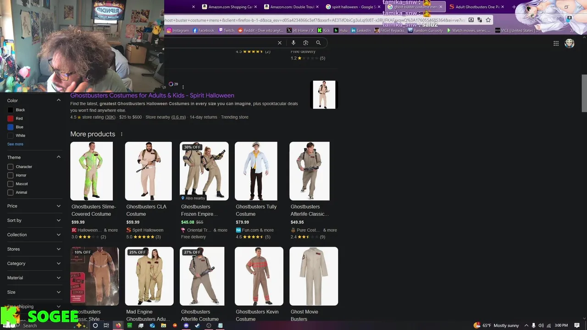Image resolution: width=587 pixels, height=330 pixels.
Task: Switch to spirit halloween Google Search tab
Action: pos(353,7)
